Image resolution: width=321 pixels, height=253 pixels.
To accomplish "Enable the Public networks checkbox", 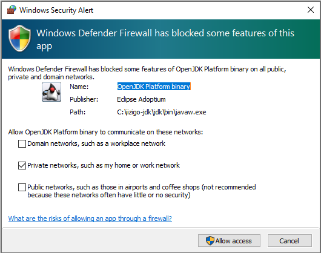I will pos(22,187).
